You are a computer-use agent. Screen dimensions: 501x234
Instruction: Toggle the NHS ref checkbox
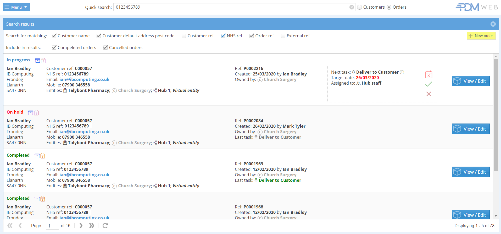coord(223,36)
